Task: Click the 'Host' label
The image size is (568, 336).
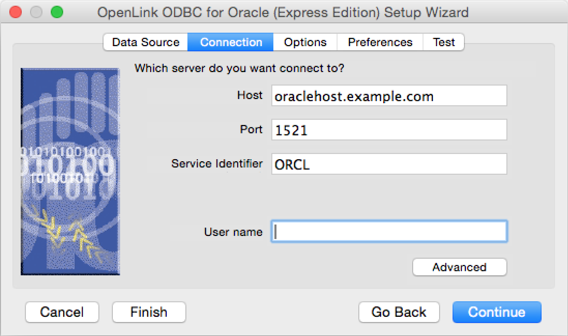Action: coord(250,95)
